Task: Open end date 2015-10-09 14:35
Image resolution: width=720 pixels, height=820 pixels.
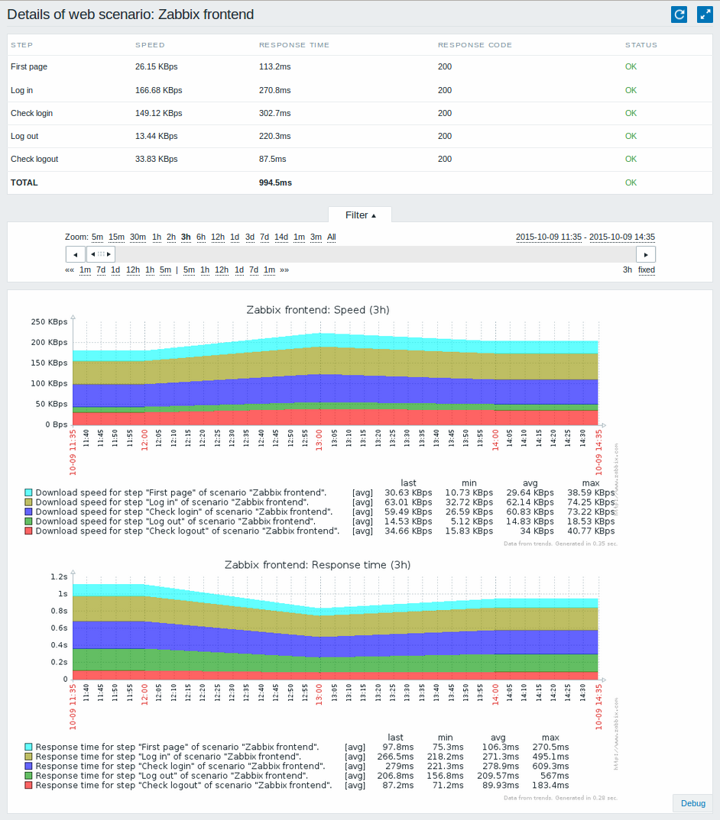Action: click(x=622, y=237)
